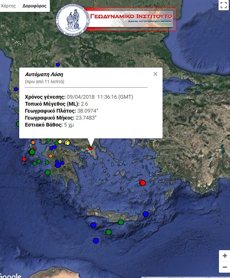
Task: Select the blue marker just southwest of Crete
Action: pyautogui.click(x=94, y=225)
